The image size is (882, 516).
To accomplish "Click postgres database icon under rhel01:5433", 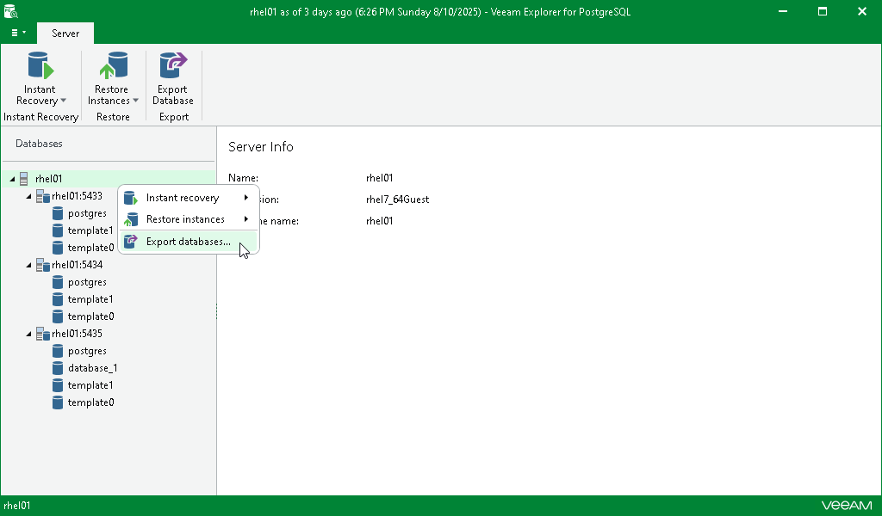I will tap(58, 213).
